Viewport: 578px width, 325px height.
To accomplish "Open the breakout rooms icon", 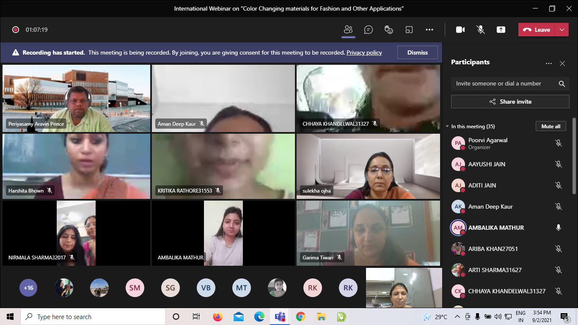I will click(x=409, y=30).
